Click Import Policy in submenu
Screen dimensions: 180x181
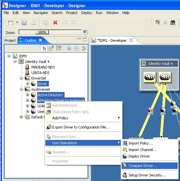150,143
